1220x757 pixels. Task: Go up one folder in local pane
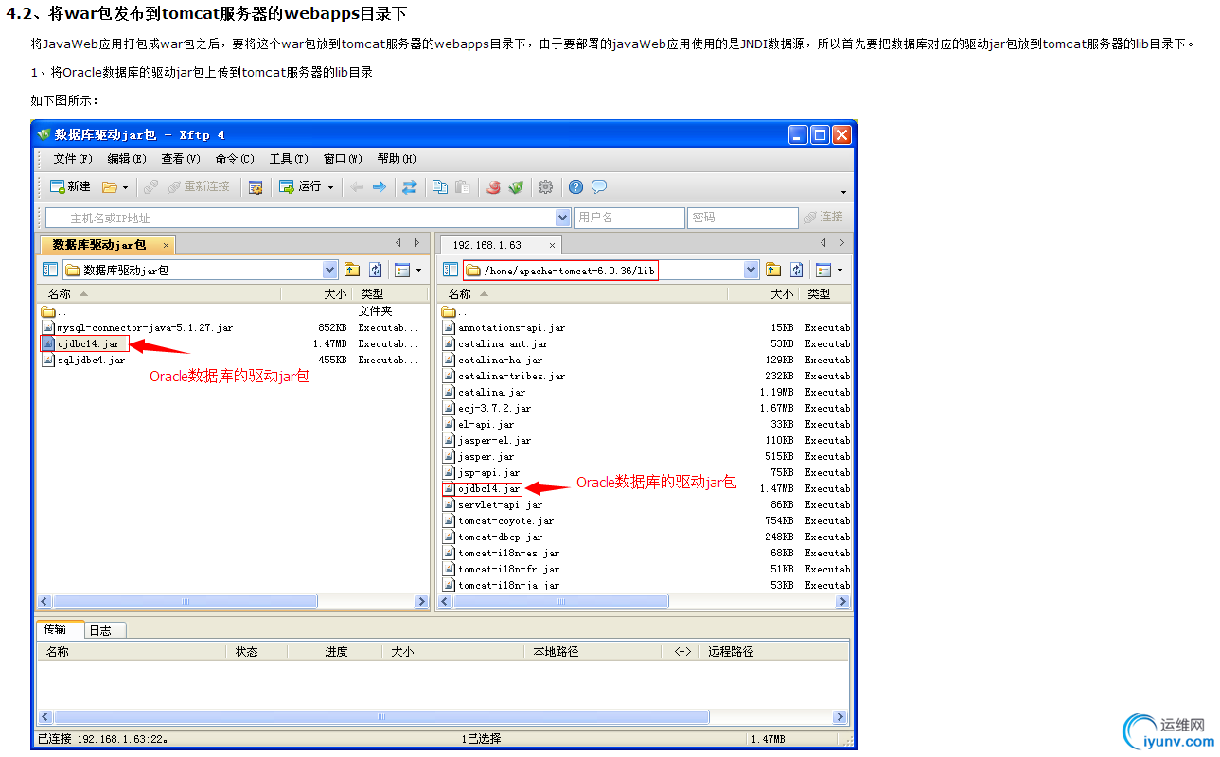tap(352, 270)
